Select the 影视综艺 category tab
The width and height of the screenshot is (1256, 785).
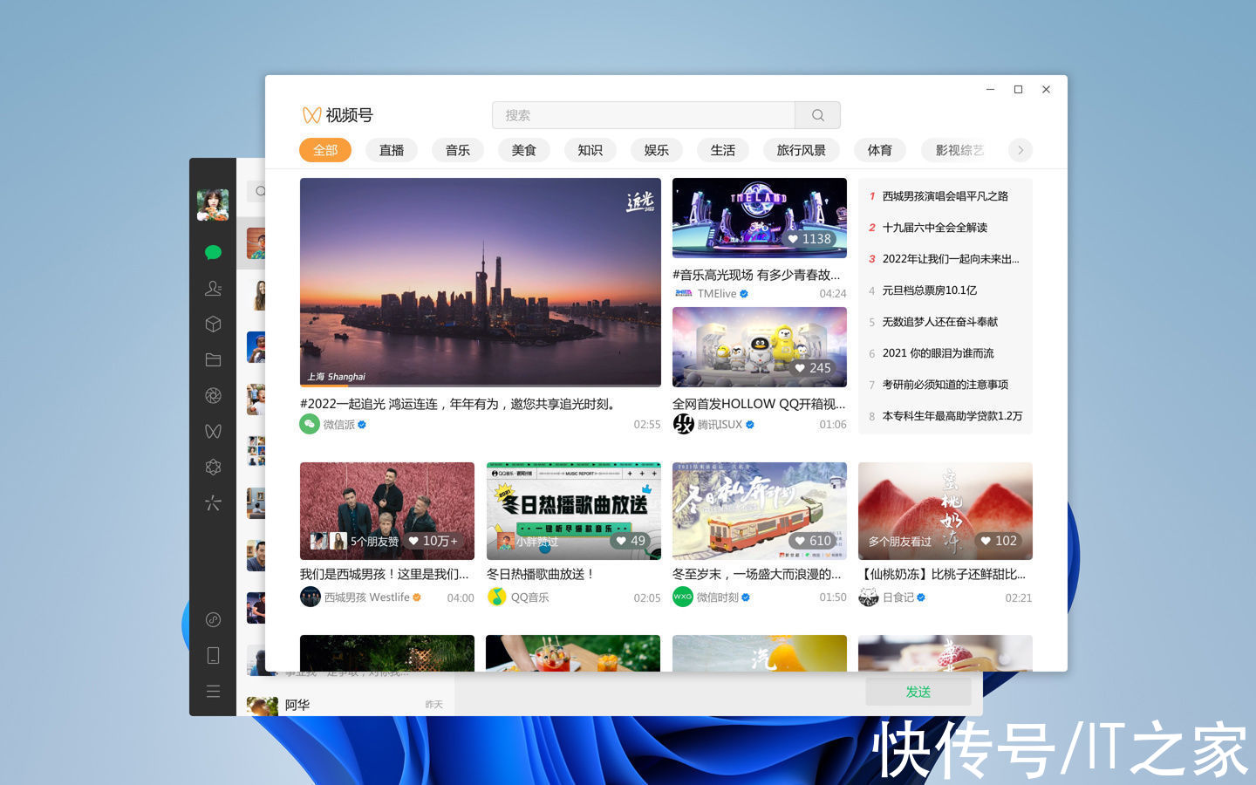(x=959, y=150)
